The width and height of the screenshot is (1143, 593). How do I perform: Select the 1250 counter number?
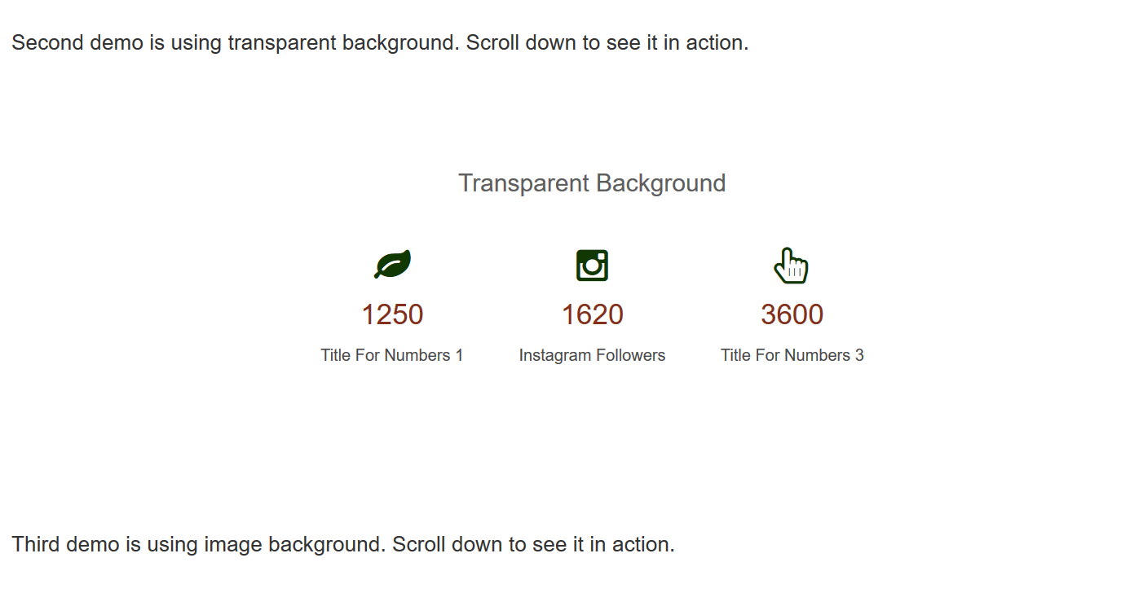(x=392, y=314)
